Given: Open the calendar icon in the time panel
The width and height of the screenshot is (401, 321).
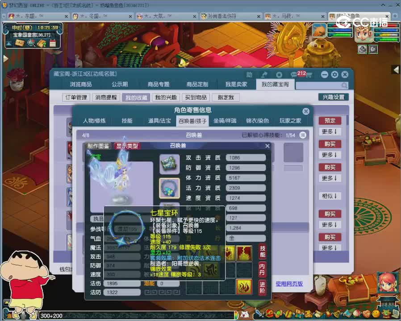Looking at the screenshot, I should point(53,43).
